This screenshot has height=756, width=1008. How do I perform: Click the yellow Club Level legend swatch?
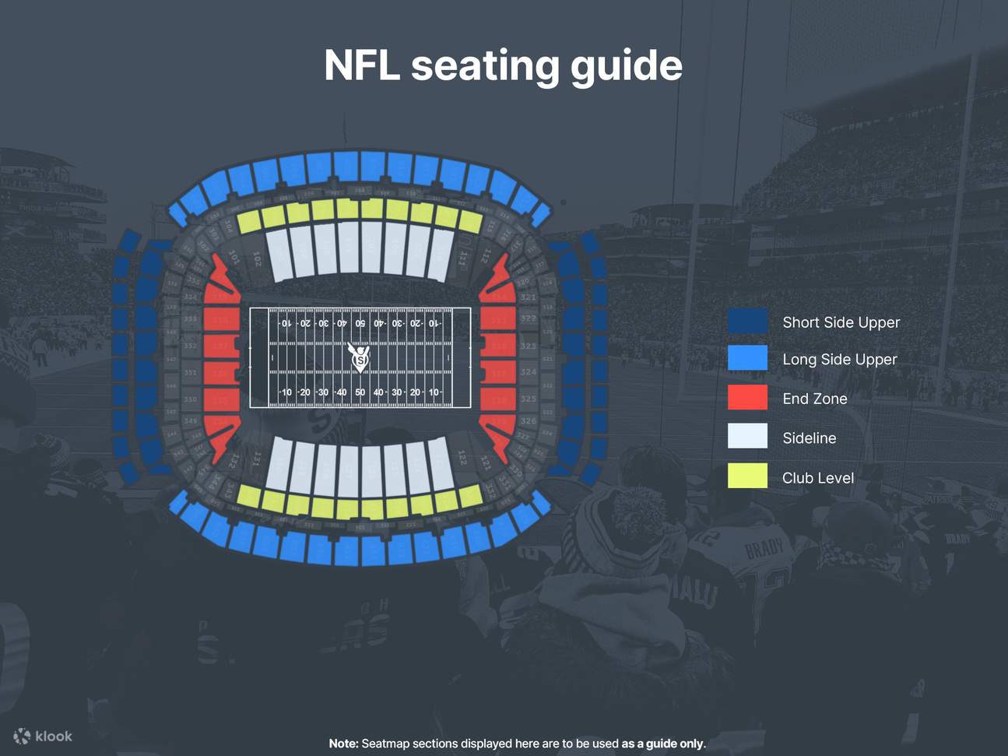click(x=747, y=476)
